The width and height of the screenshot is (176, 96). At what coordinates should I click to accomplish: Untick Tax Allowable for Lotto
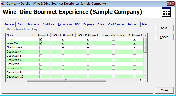pyautogui.click(x=41, y=39)
